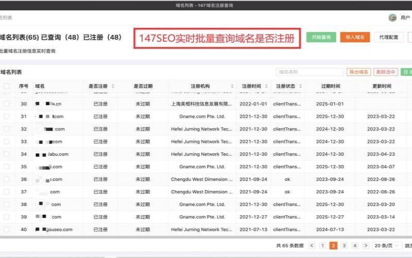Click the orange 导入域名 button
This screenshot has height=258, width=412.
(x=355, y=37)
